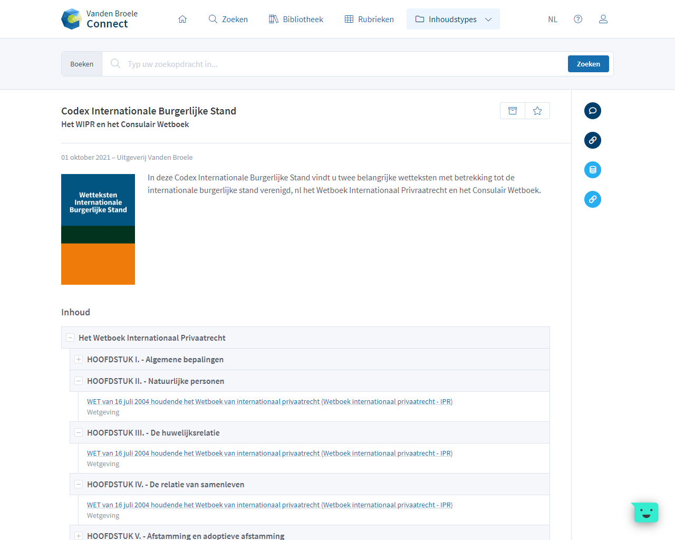Image resolution: width=675 pixels, height=540 pixels.
Task: Open the light blue link sidebar icon
Action: click(593, 199)
